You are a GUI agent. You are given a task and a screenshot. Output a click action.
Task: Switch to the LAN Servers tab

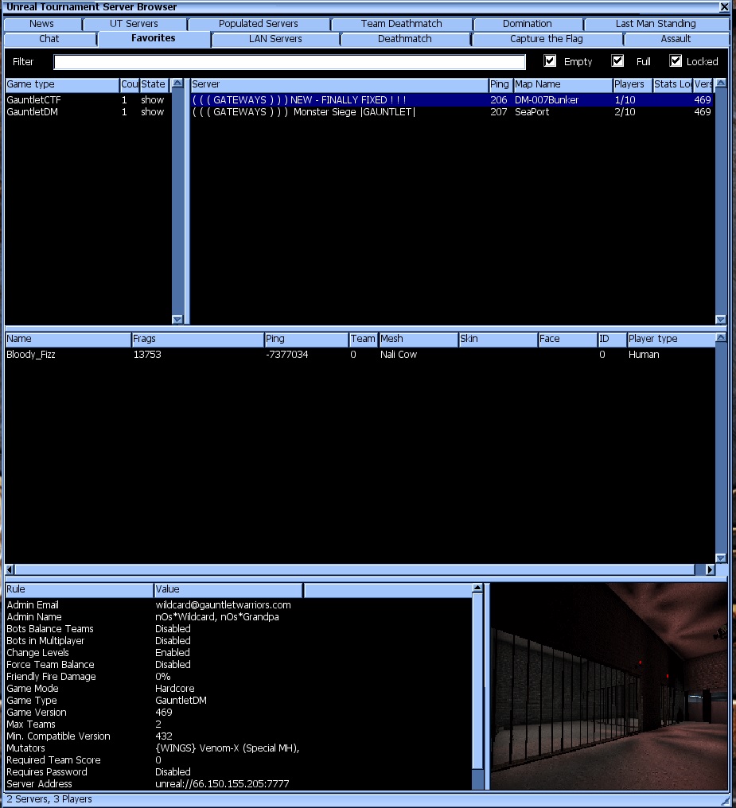point(275,39)
